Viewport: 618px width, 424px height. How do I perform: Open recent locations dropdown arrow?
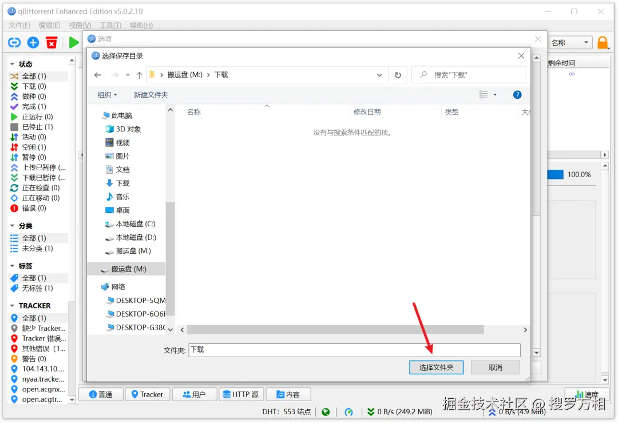127,75
